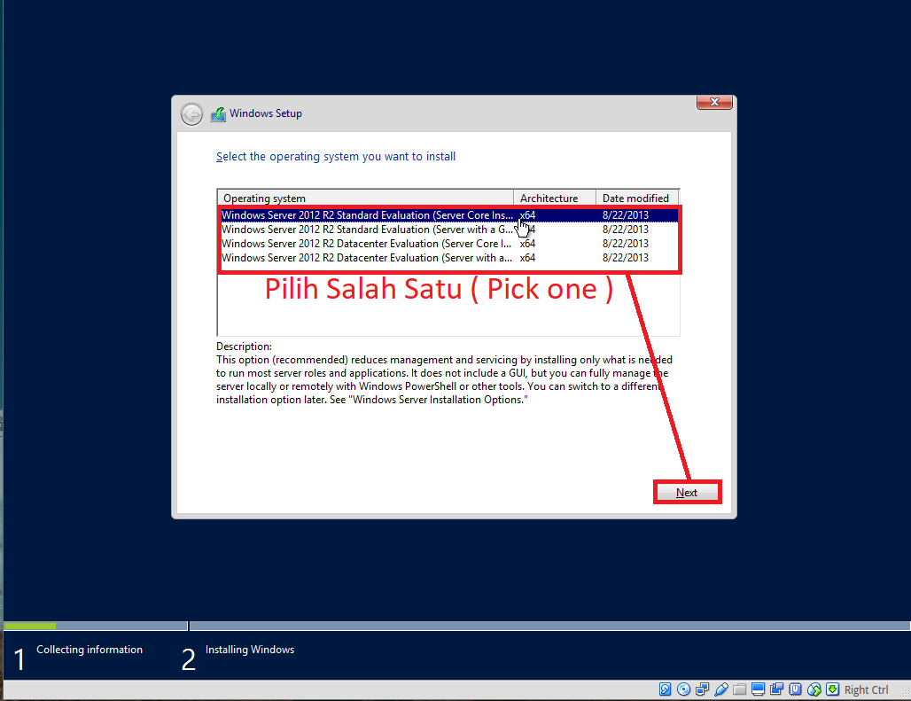Click the VirtualBox CPU virtualization chip icon
911x701 pixels.
(x=796, y=689)
